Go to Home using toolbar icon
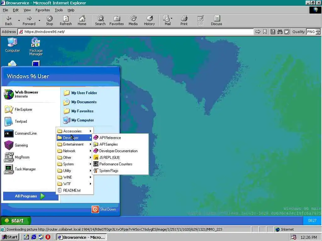This screenshot has height=241, width=322. [x=82, y=20]
